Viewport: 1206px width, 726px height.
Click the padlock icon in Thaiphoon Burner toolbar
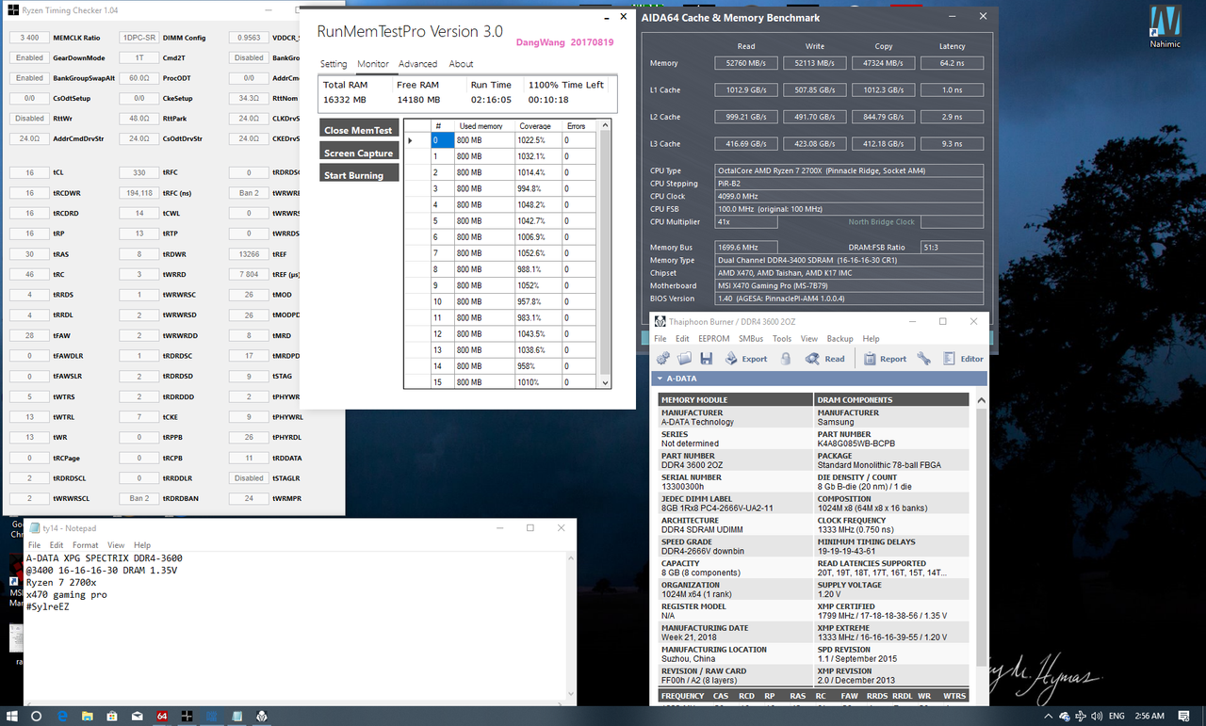tap(785, 359)
